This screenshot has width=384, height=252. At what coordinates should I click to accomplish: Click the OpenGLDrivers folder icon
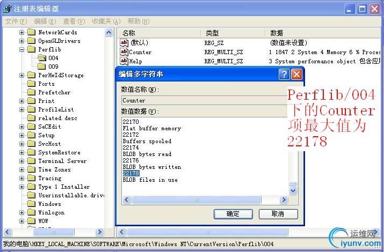pyautogui.click(x=31, y=41)
